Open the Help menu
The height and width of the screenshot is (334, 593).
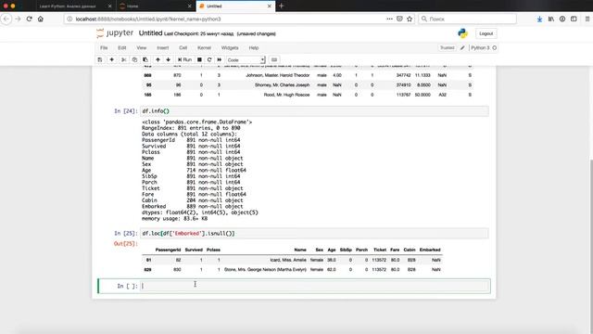[x=254, y=47]
